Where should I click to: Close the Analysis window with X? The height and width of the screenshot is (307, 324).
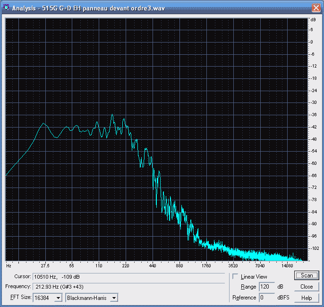(x=316, y=8)
